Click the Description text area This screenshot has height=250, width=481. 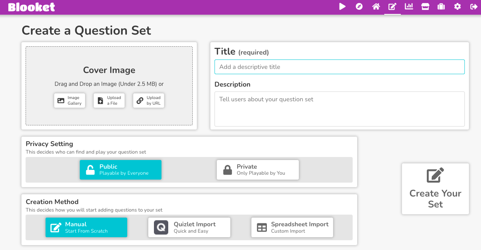coord(339,109)
